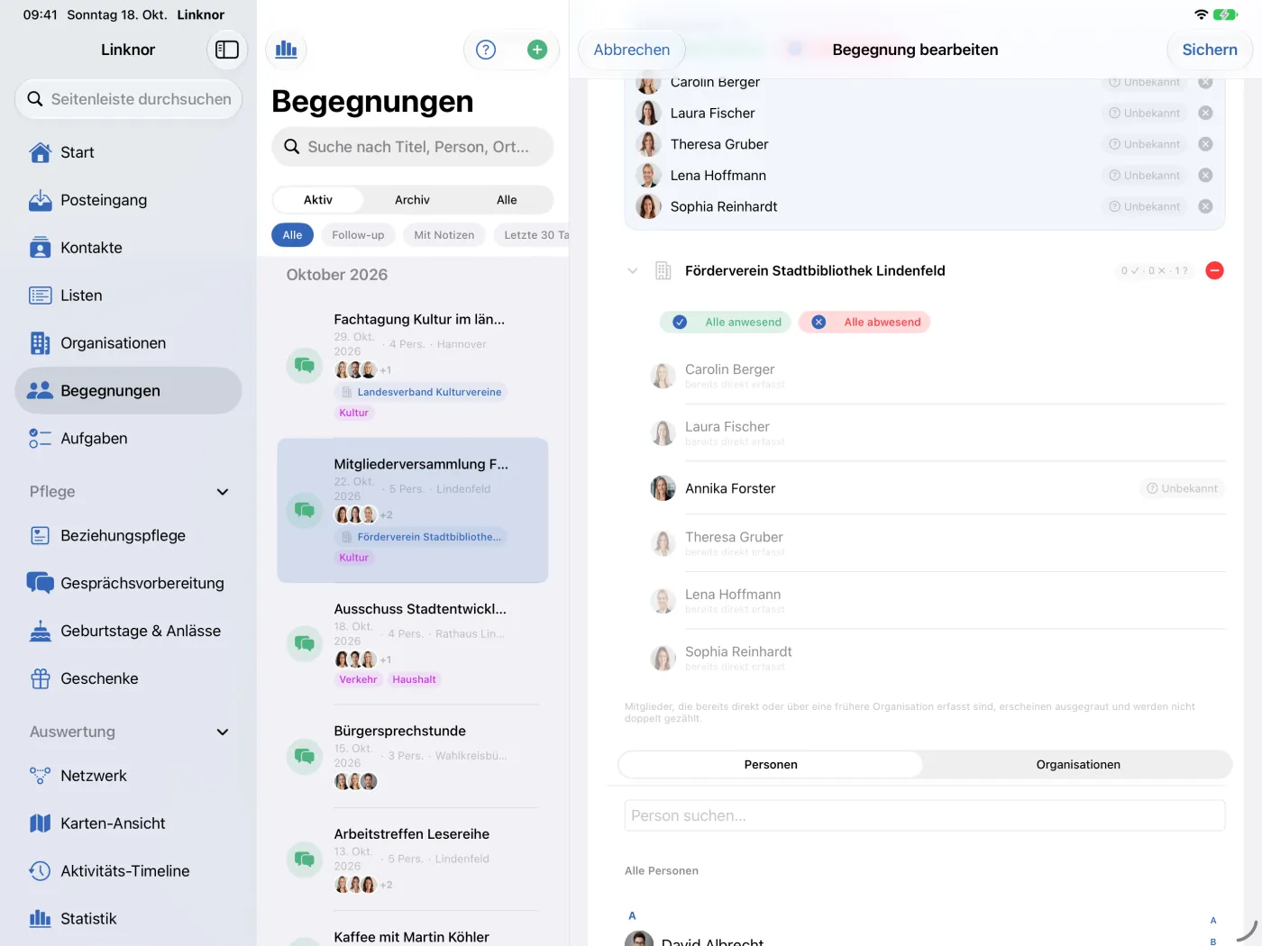The height and width of the screenshot is (946, 1262).
Task: Open Geschenke in the sidebar
Action: coord(128,678)
